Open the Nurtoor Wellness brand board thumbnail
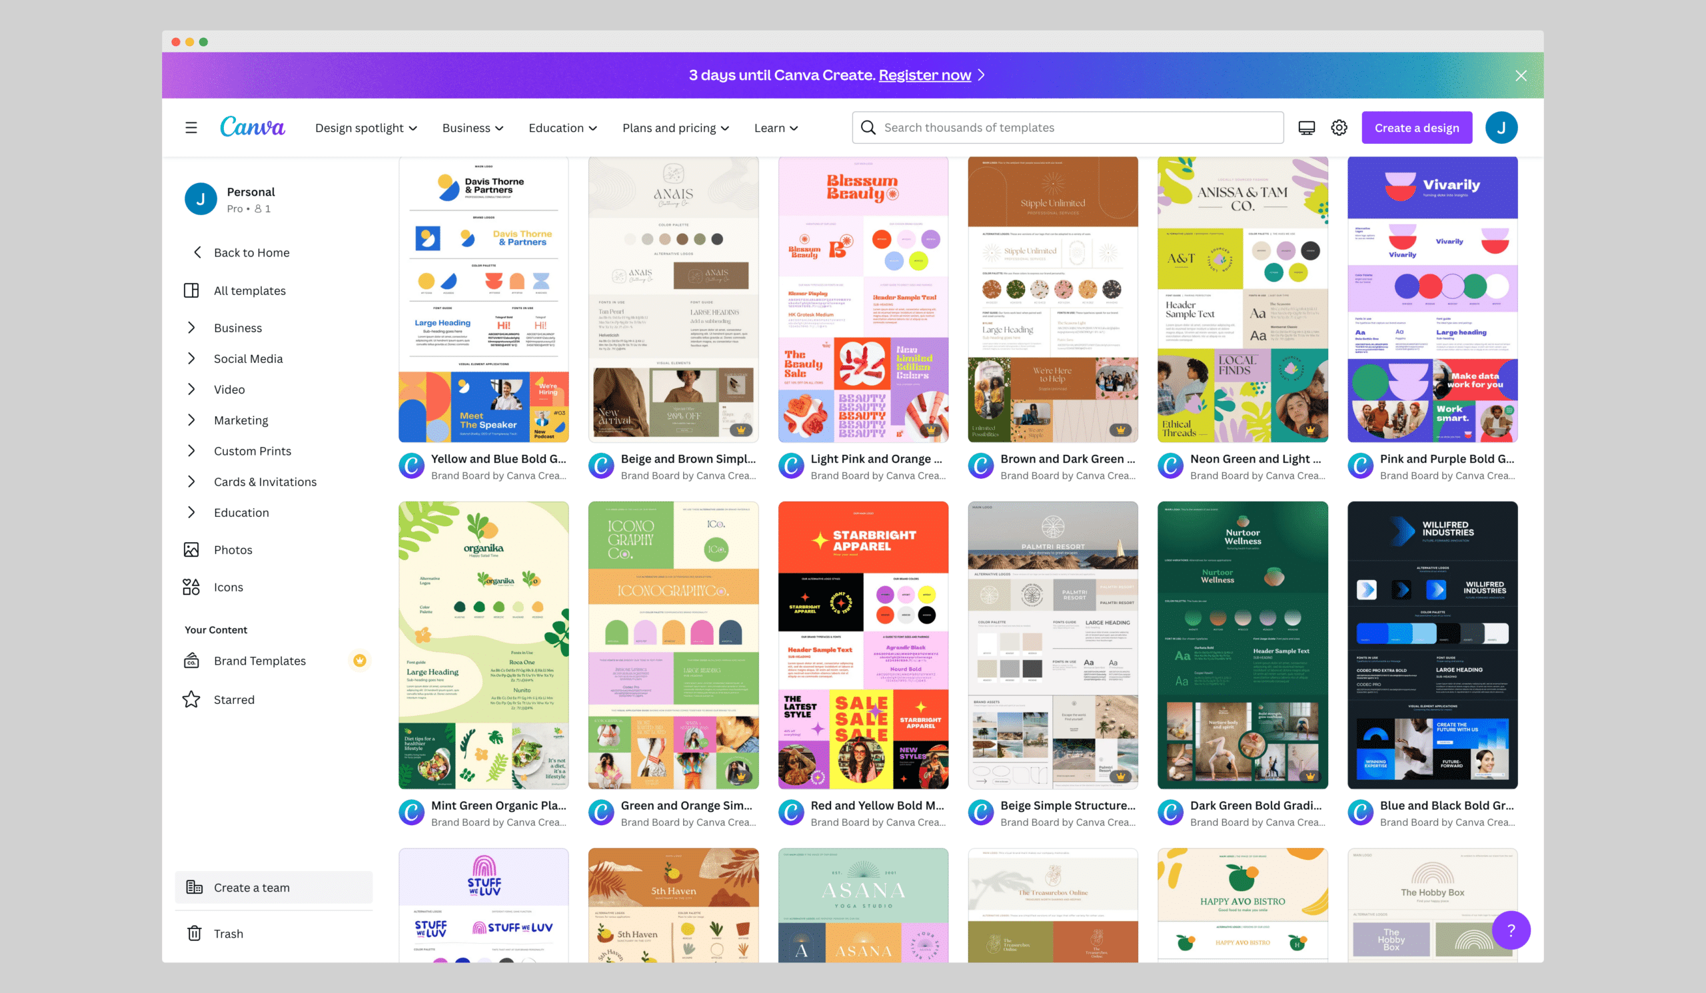1706x993 pixels. click(x=1242, y=645)
